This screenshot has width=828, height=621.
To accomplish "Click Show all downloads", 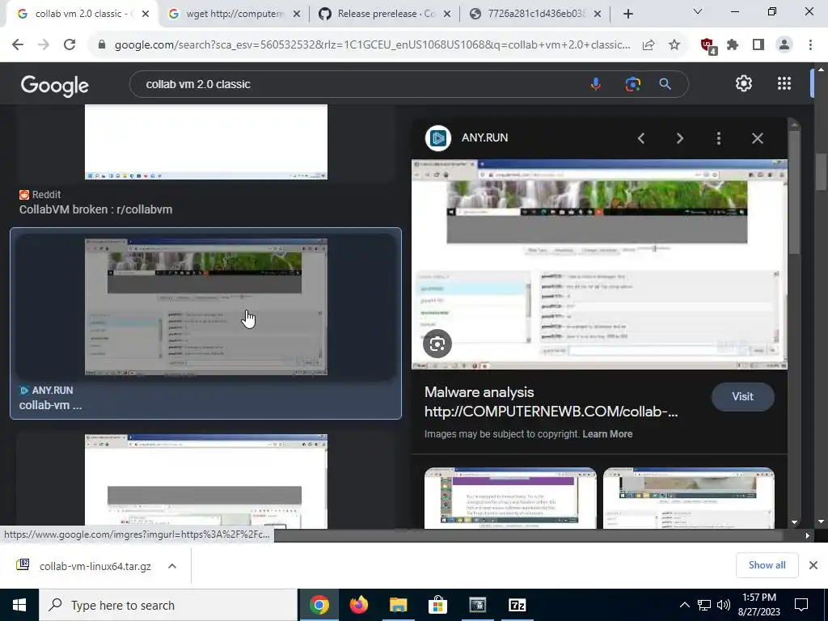I will pos(767,565).
